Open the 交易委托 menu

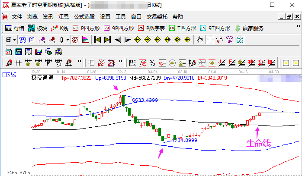157,17
